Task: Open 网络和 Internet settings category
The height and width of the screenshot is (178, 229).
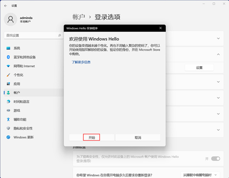Action: point(33,66)
